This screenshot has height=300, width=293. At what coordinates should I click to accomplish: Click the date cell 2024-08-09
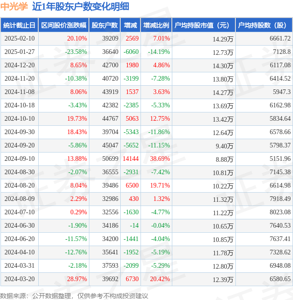tap(19, 199)
